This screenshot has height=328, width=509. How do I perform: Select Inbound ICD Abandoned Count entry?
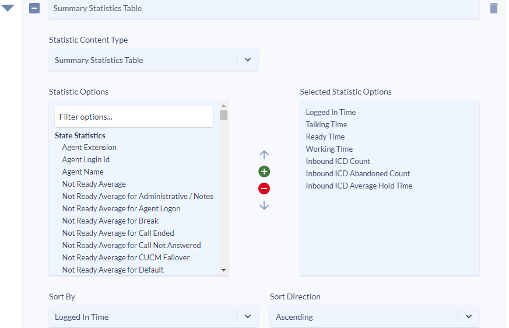point(358,173)
